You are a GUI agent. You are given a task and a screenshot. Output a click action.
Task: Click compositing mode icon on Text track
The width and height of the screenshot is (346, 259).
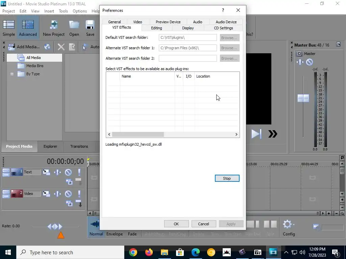point(69,182)
